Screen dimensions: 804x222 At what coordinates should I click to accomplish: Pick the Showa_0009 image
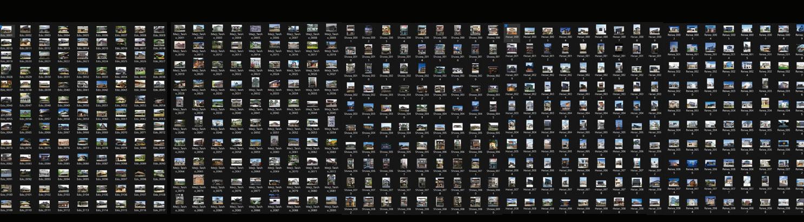pos(493,29)
